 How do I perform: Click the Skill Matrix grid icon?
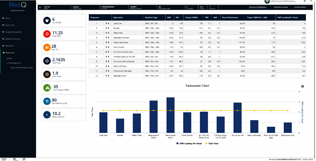(x=4, y=46)
